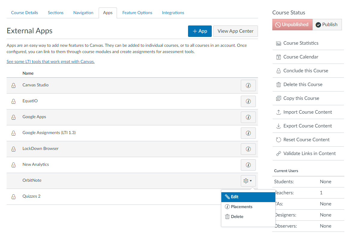The width and height of the screenshot is (347, 242).
Task: Click Copy this Course link
Action: 301,98
